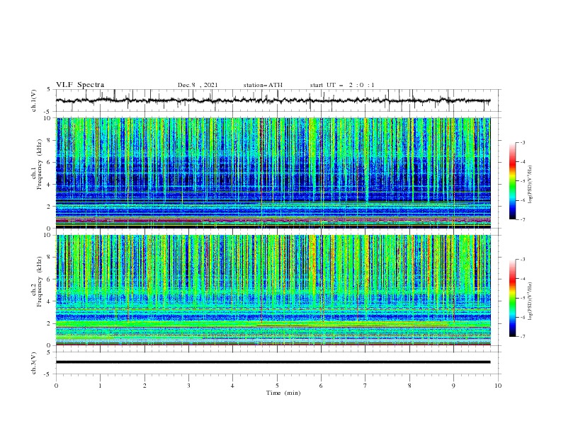Click the flat ch.3 voltage trace

(273, 362)
